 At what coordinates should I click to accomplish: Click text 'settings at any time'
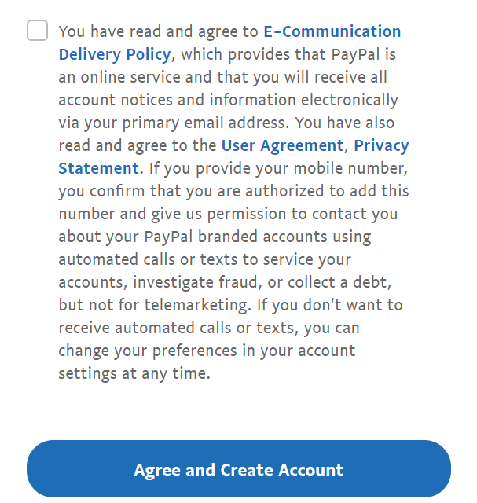pyautogui.click(x=134, y=373)
